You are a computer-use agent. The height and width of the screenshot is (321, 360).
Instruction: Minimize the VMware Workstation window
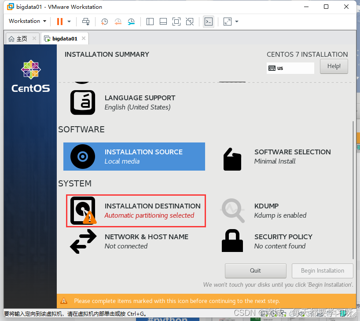[x=306, y=7]
